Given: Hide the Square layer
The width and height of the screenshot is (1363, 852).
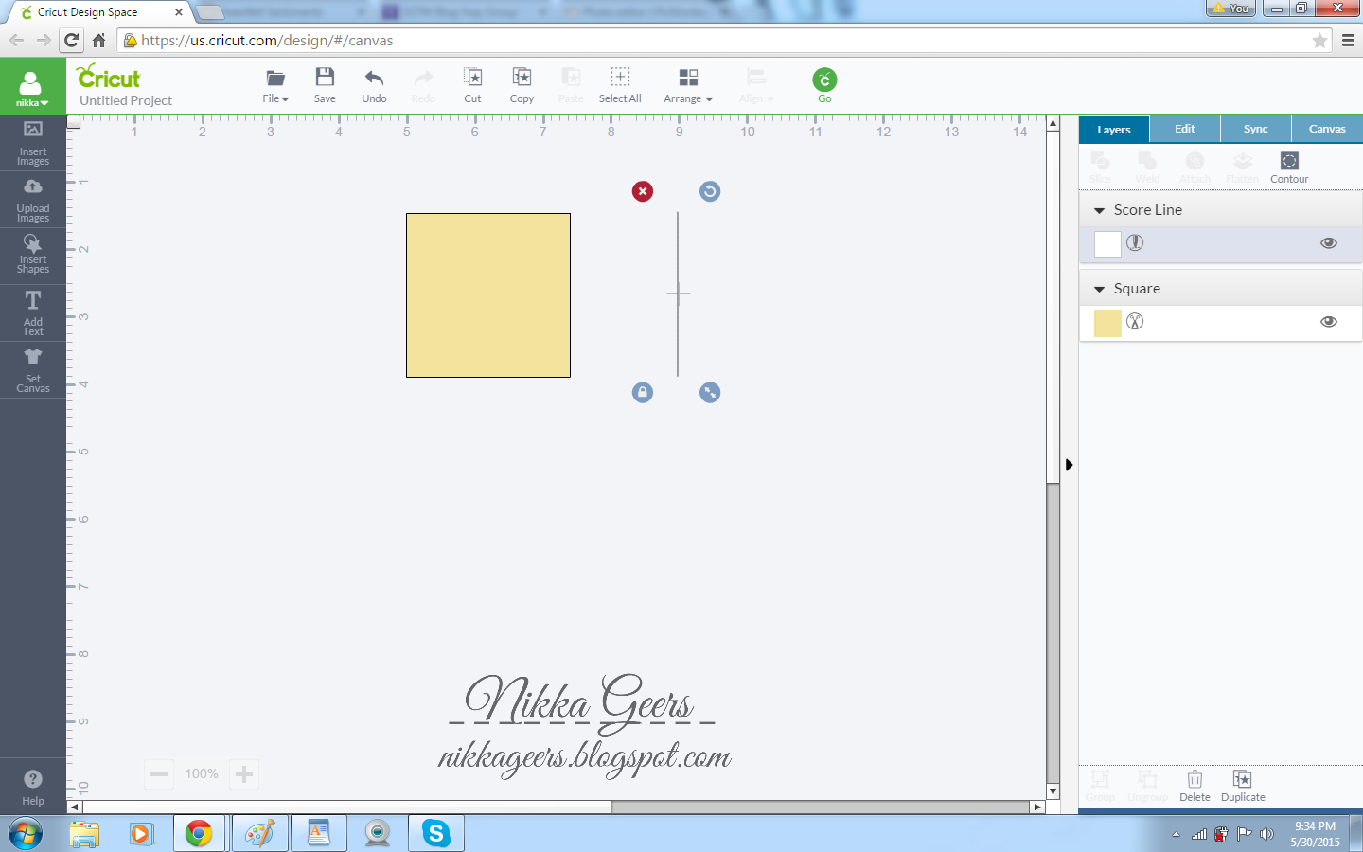Looking at the screenshot, I should coord(1328,322).
